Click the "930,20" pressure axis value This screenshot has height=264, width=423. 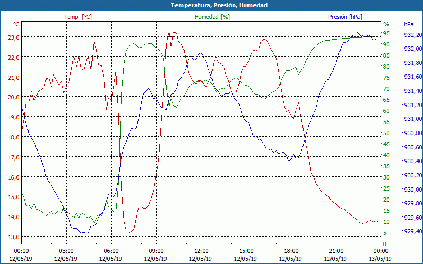tap(412, 175)
